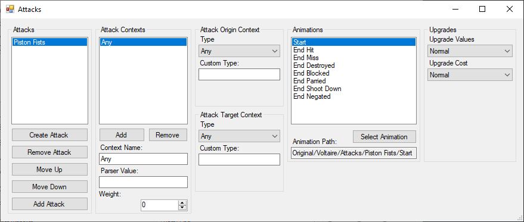Click Add under Attack Contexts
Image resolution: width=524 pixels, height=222 pixels.
coord(122,135)
